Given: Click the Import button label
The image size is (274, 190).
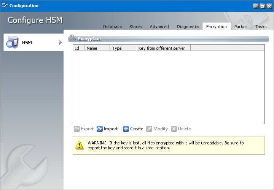Looking at the screenshot, I should (111, 129).
